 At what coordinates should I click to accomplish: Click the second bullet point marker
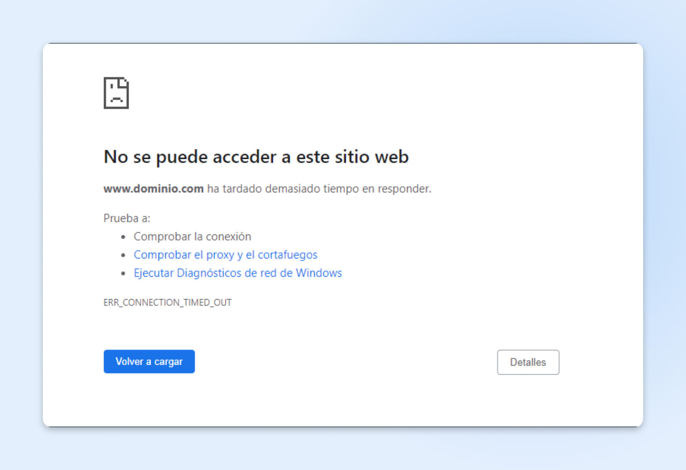[x=124, y=255]
